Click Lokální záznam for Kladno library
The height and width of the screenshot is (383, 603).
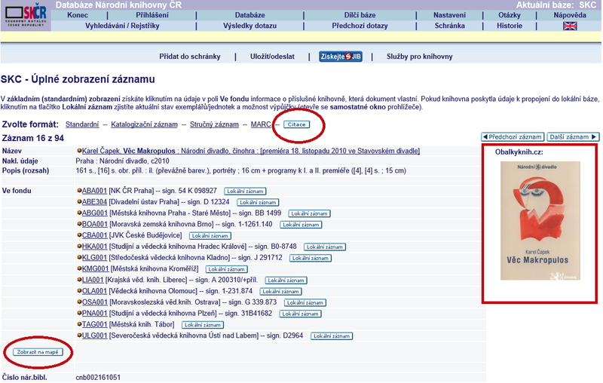pyautogui.click(x=311, y=258)
